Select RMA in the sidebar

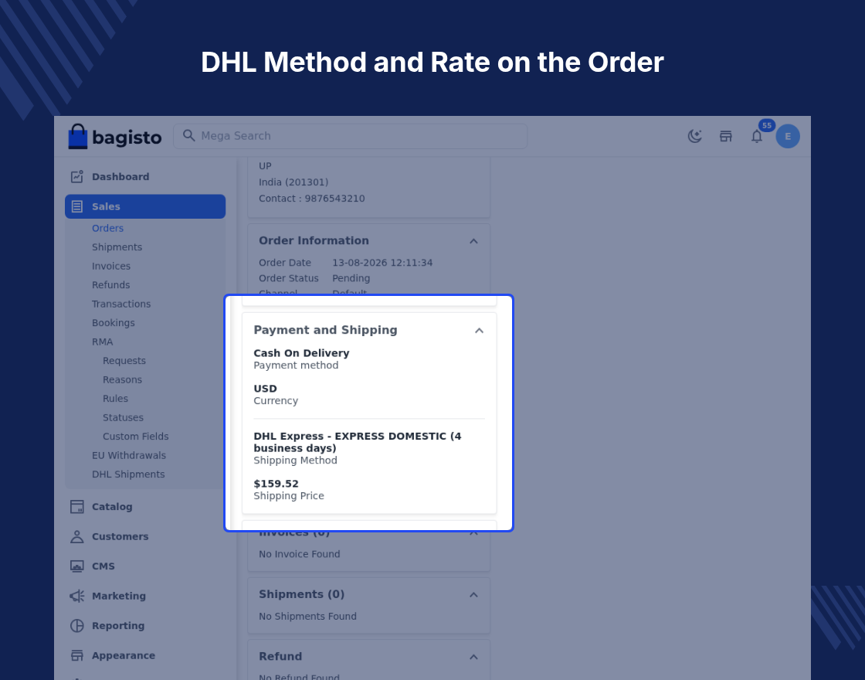click(102, 342)
